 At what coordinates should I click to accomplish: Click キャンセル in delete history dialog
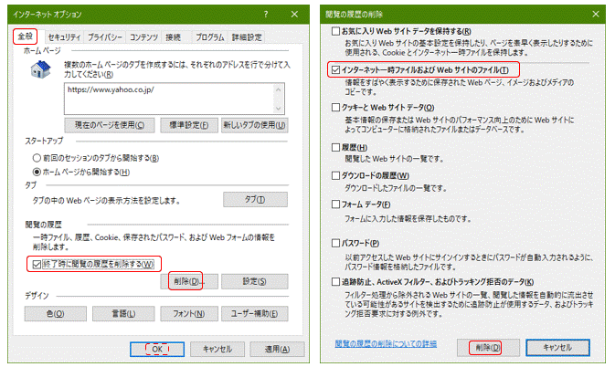(x=557, y=348)
